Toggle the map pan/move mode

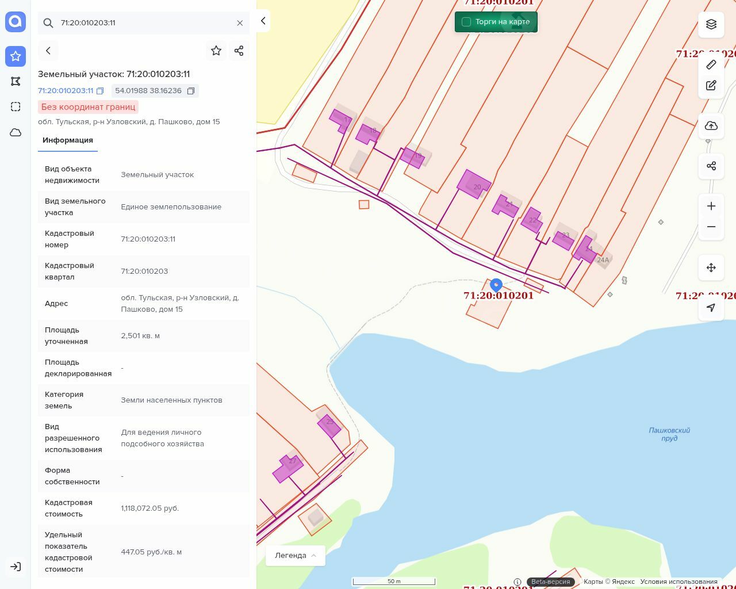coord(711,267)
